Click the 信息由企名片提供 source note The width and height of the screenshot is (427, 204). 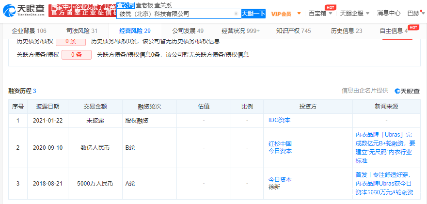(365, 91)
